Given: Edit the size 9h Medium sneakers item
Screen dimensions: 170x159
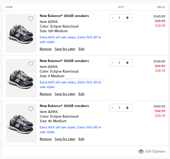Looking at the screenshot, I should [x=81, y=139].
